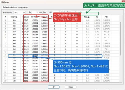Click Ro value 1.8975 in 410 row
This screenshot has height=90, width=125.
coord(97,20)
